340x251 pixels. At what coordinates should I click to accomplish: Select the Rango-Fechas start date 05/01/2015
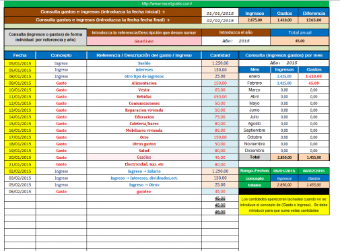284,171
